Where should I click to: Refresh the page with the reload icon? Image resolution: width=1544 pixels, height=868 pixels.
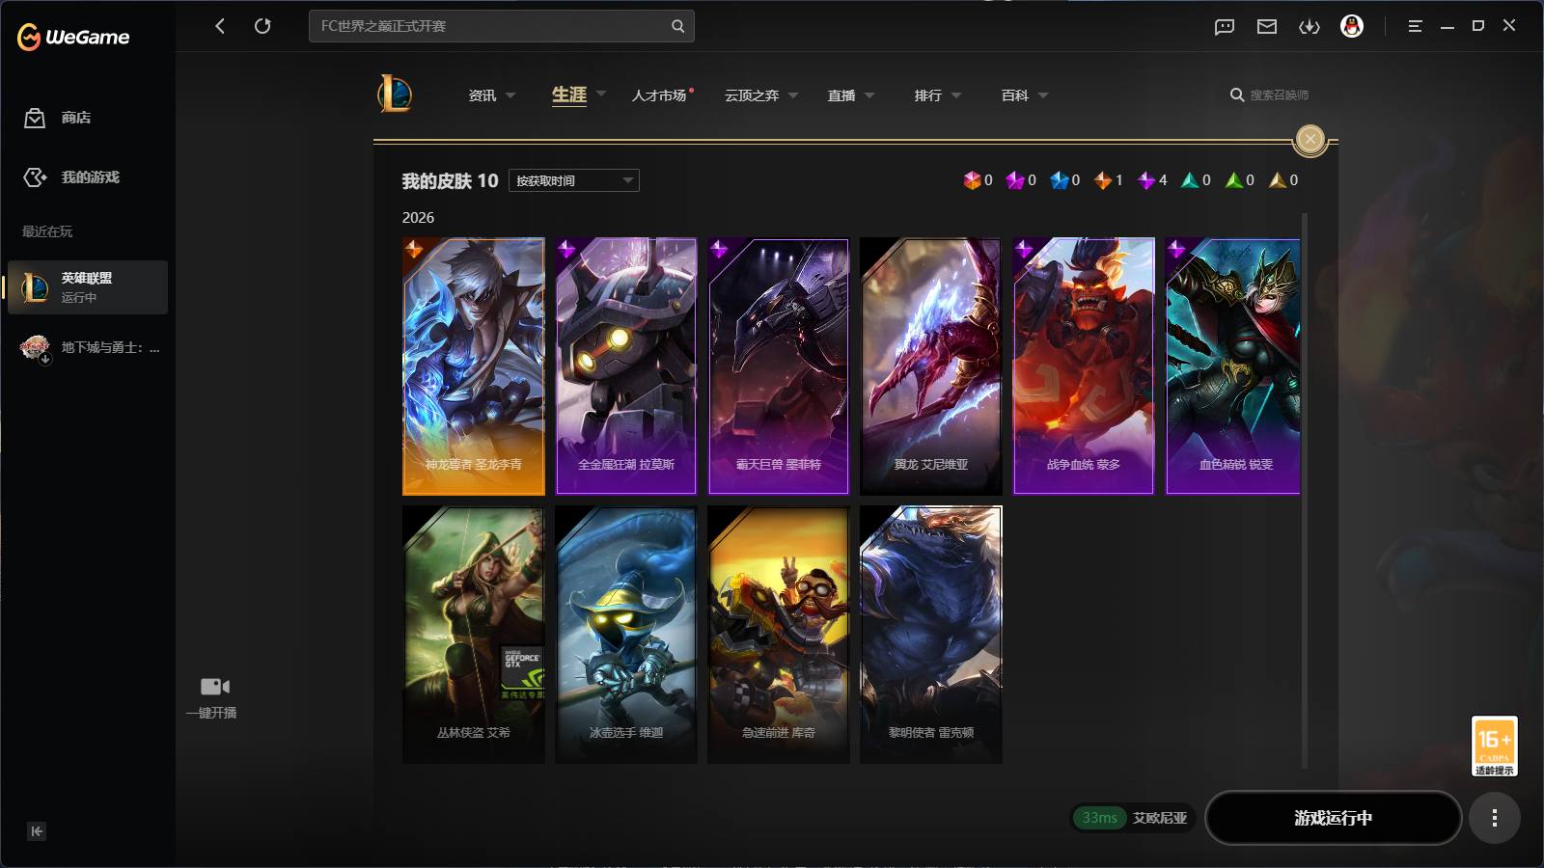(262, 26)
